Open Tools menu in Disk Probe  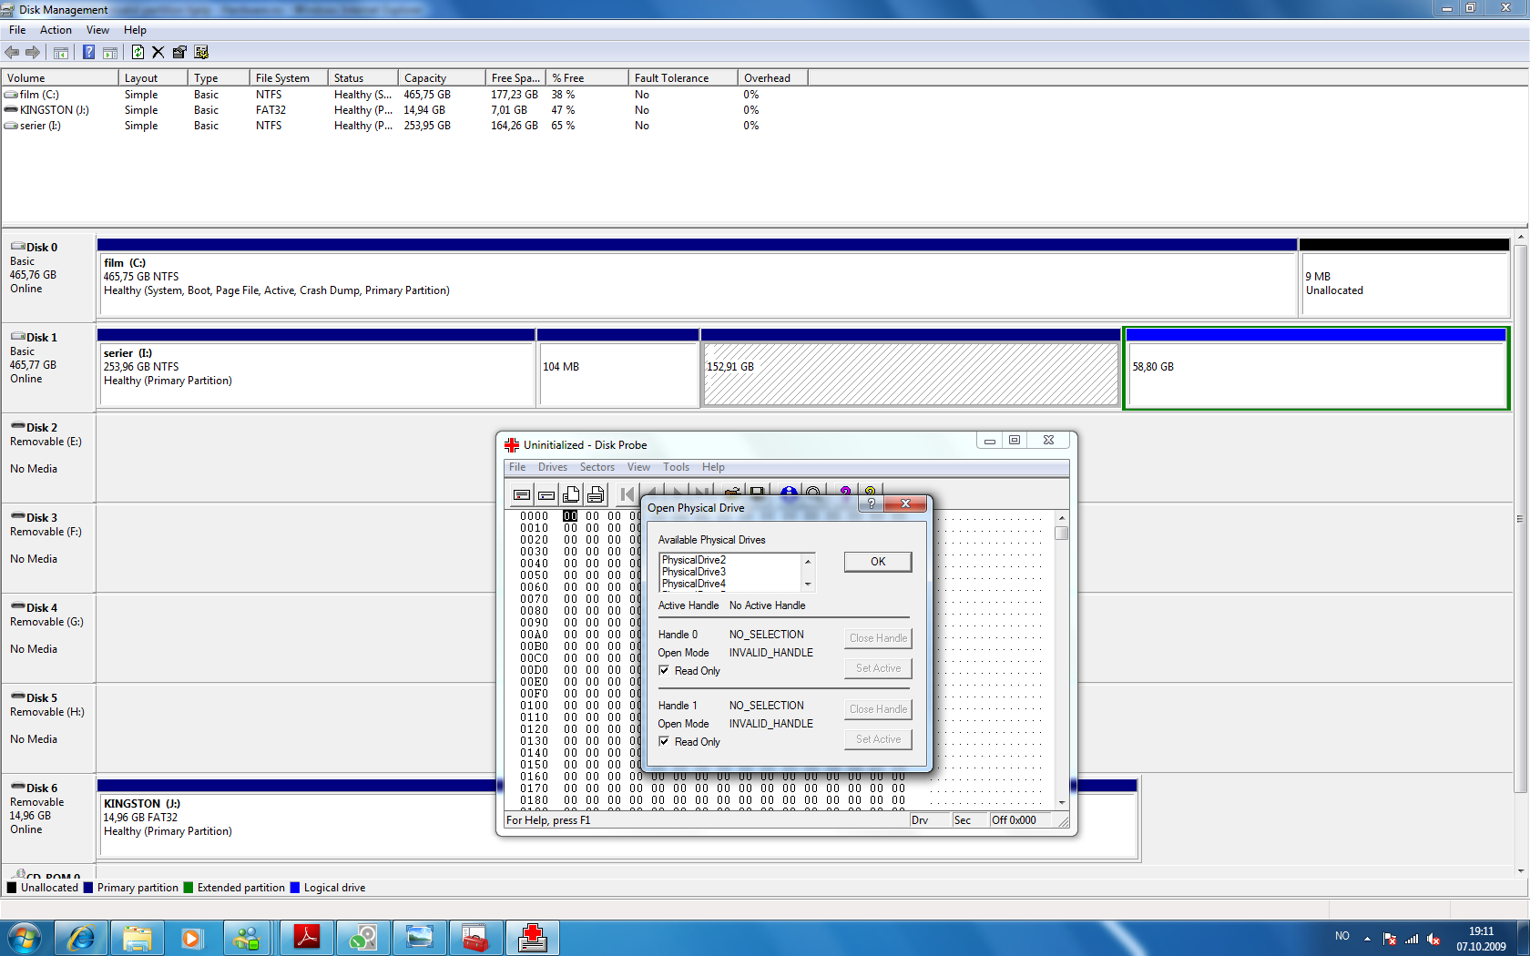click(x=676, y=467)
